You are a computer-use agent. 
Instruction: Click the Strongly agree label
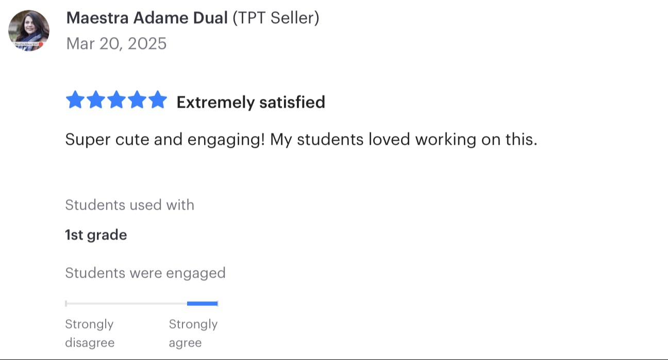coord(193,333)
